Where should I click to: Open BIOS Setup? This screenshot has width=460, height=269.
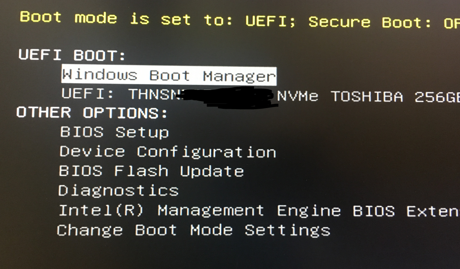click(x=114, y=132)
